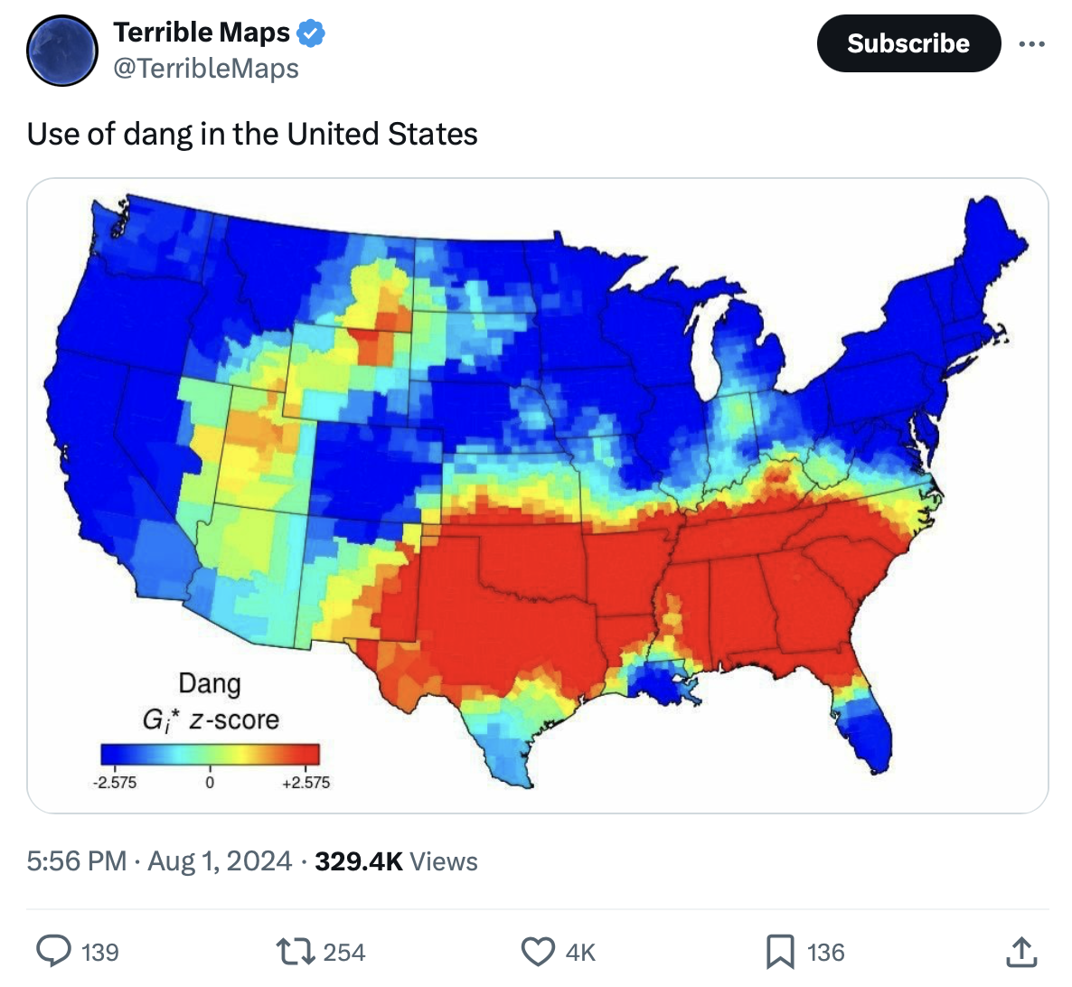Select the 139 replies count
This screenshot has height=987, width=1072.
click(x=99, y=953)
